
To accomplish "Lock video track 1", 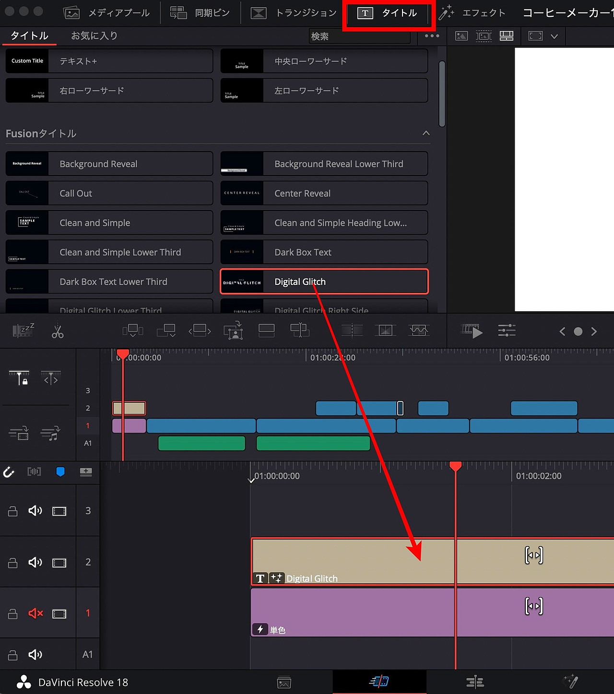I will coord(13,614).
